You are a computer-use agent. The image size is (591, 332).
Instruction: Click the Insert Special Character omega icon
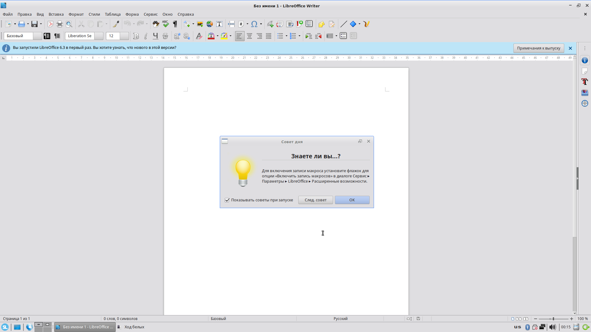pyautogui.click(x=254, y=24)
